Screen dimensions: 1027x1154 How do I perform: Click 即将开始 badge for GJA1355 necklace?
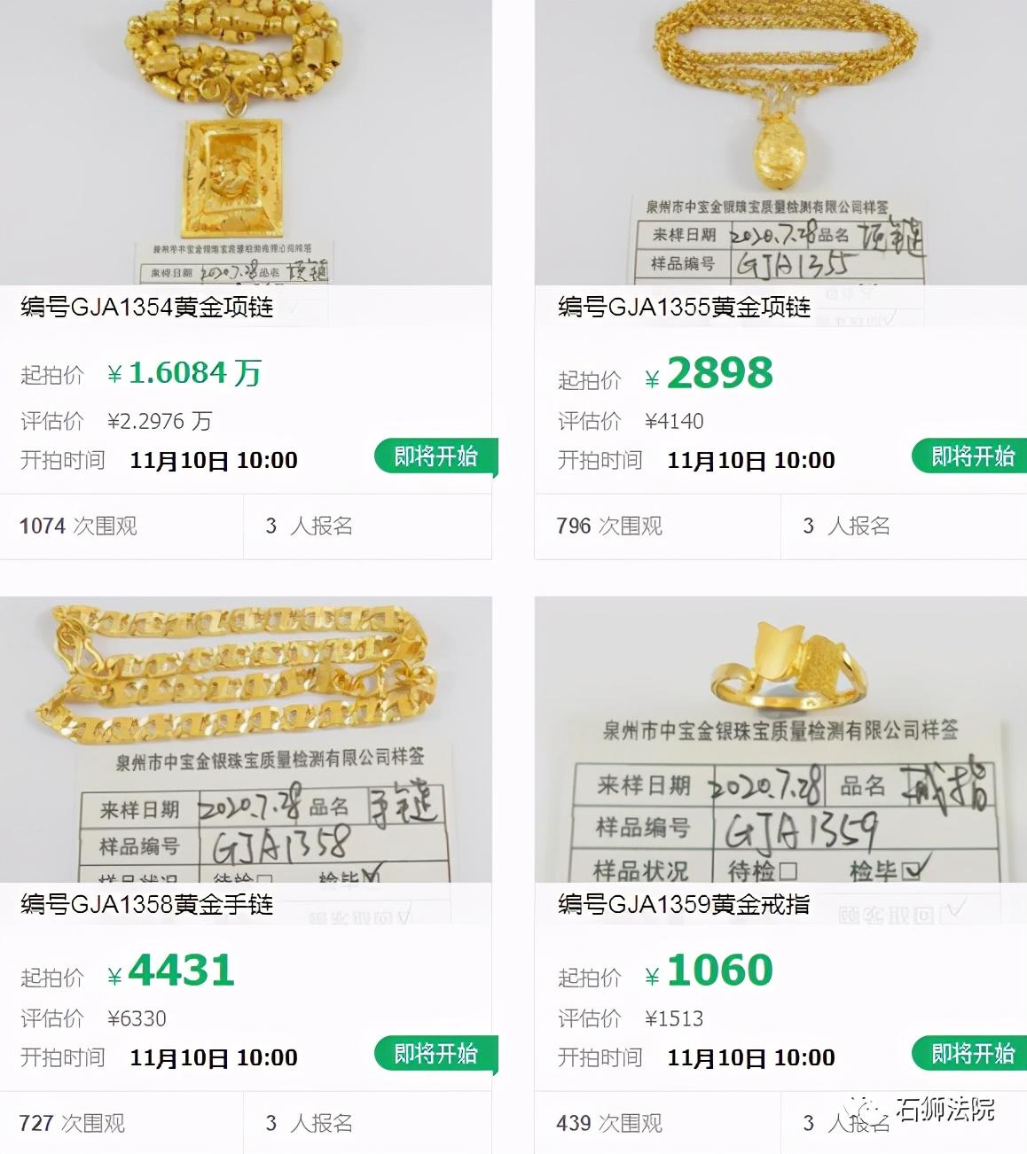point(972,456)
